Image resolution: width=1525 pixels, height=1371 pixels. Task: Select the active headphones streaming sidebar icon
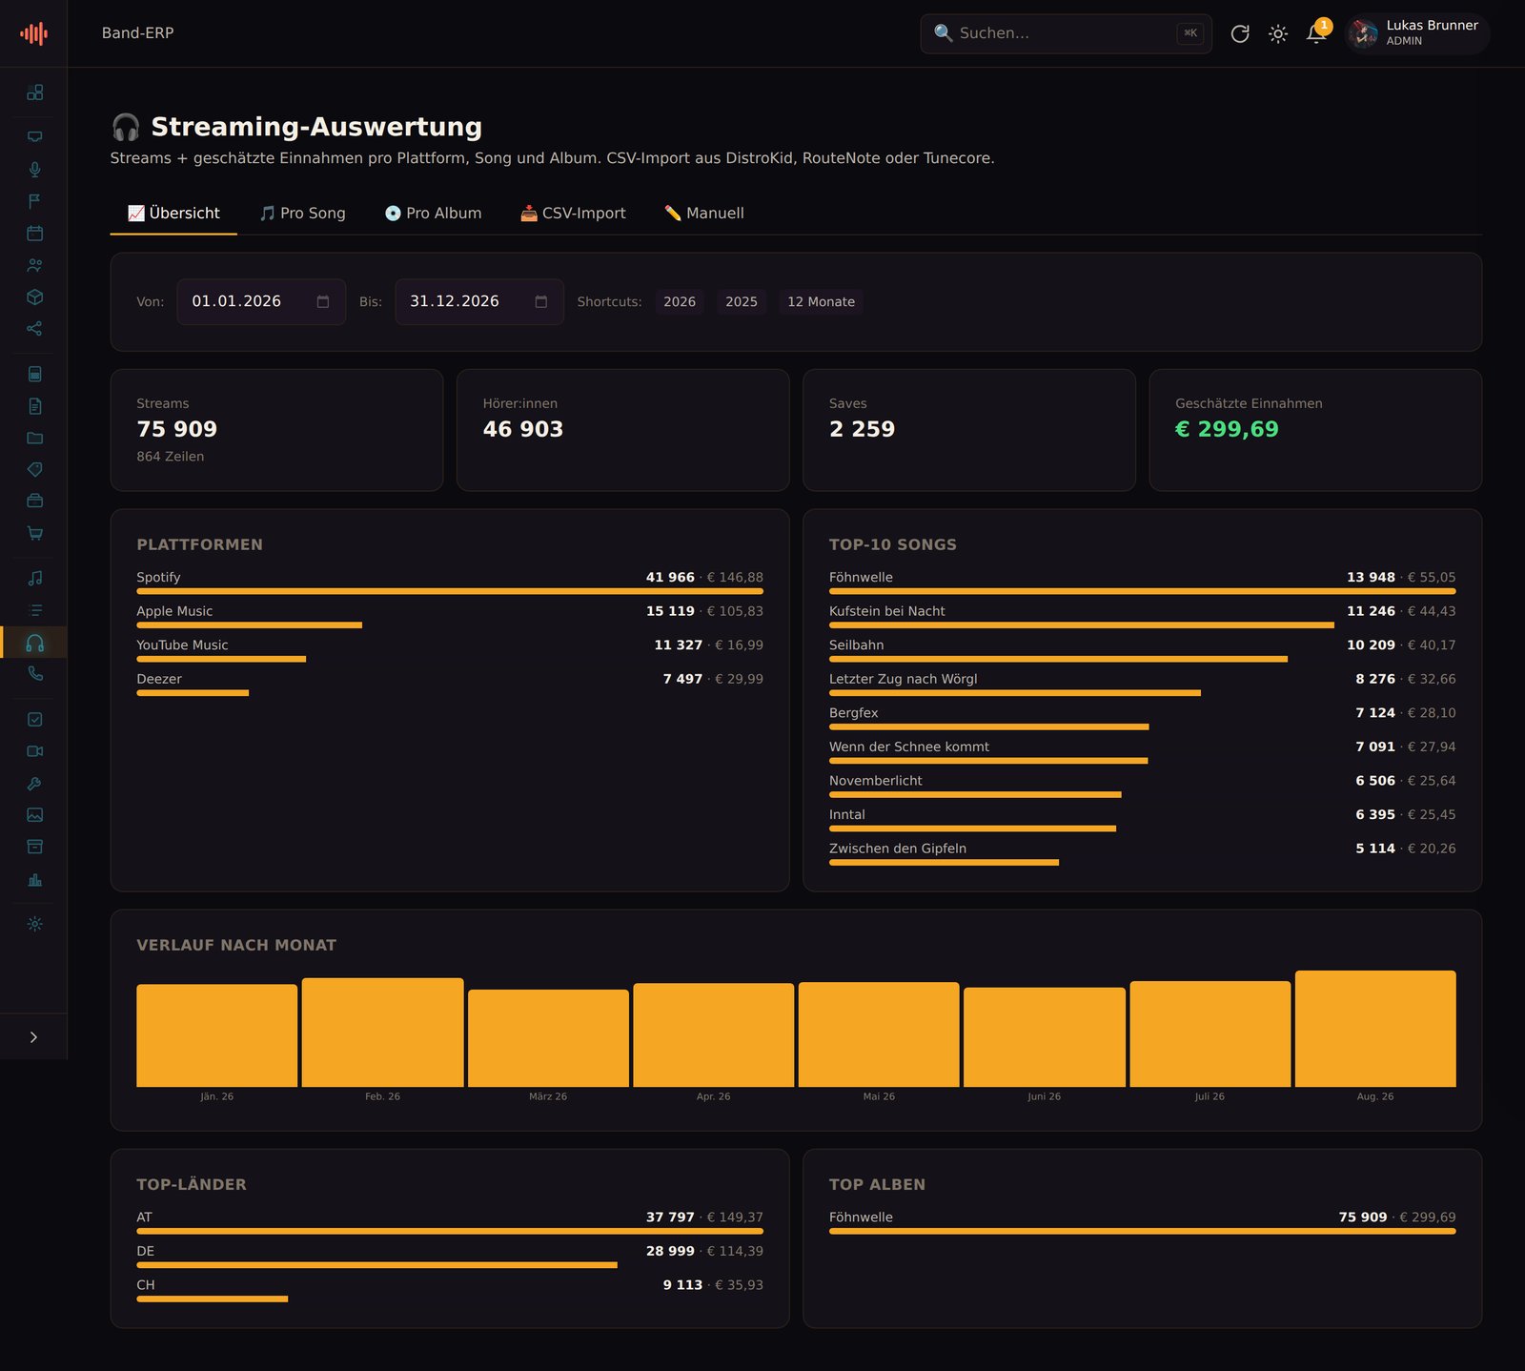(34, 643)
